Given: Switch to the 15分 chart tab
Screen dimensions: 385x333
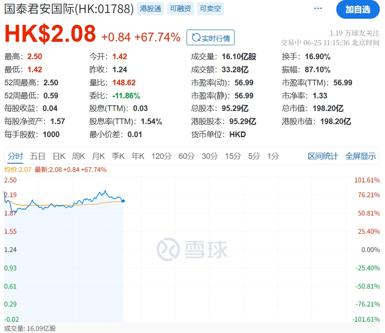Looking at the screenshot, I should point(233,156).
